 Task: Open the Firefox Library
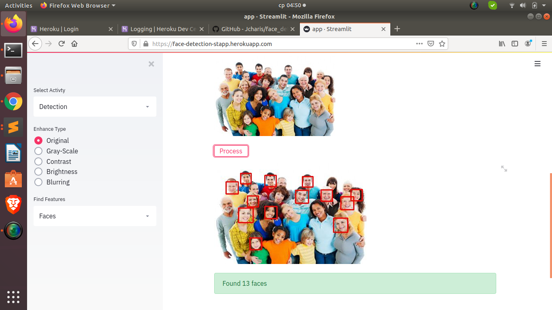click(501, 43)
